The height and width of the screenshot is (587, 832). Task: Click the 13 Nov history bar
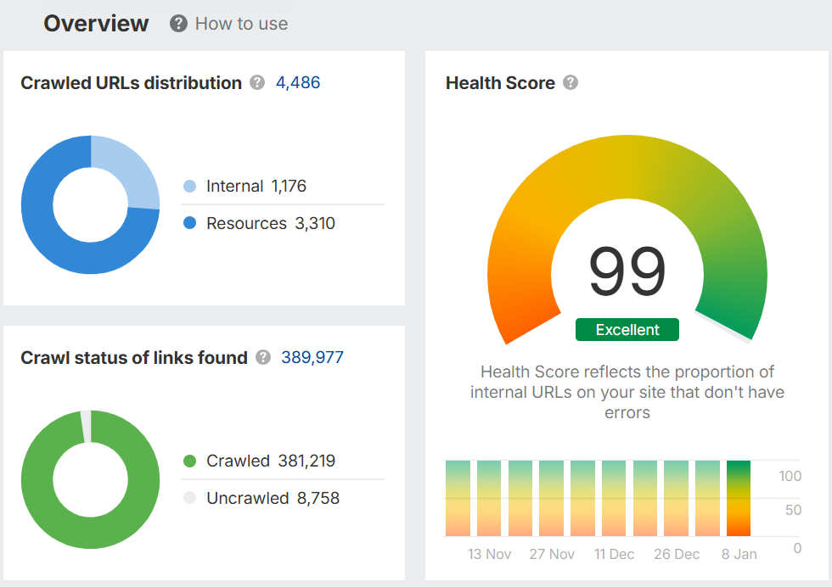488,496
